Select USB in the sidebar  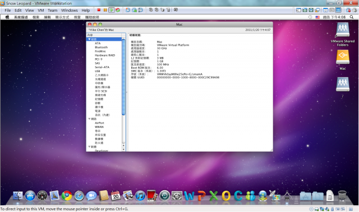(97, 71)
